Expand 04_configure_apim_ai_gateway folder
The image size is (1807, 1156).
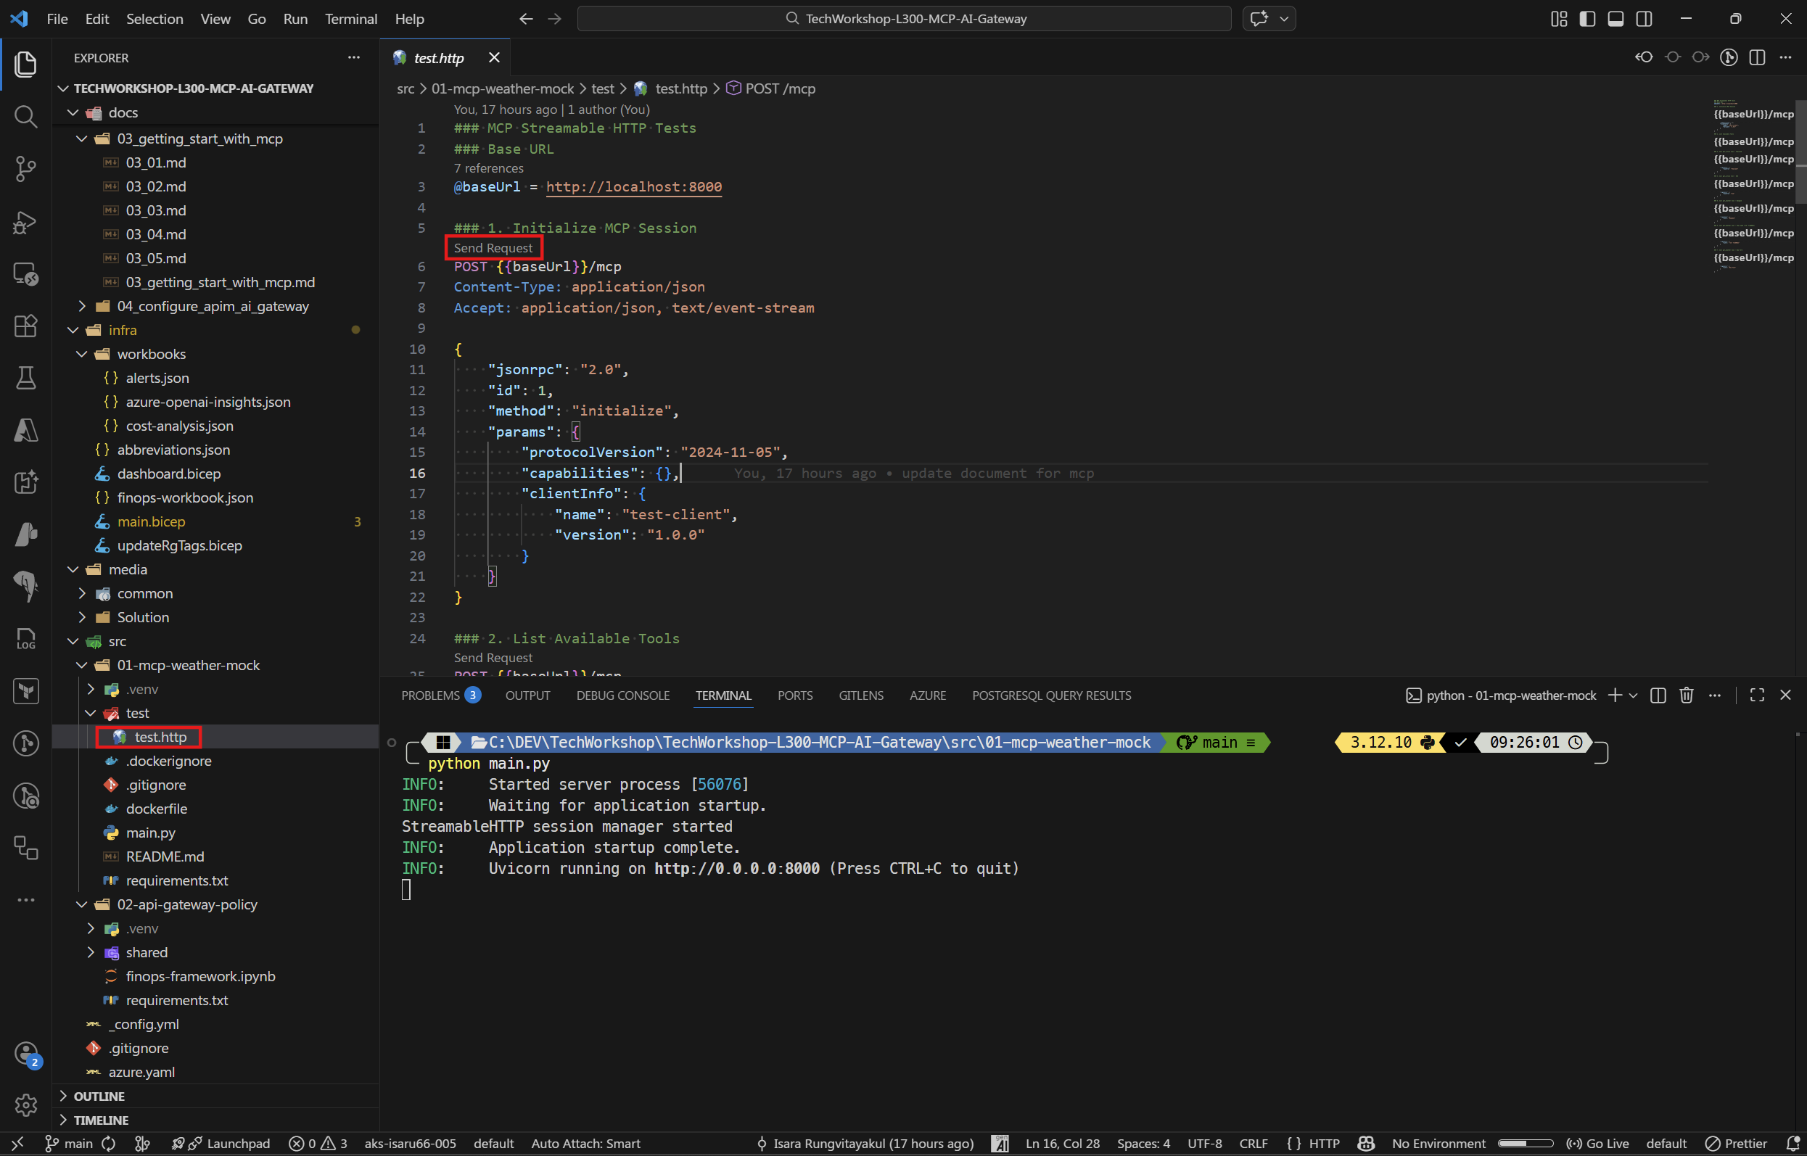click(82, 306)
